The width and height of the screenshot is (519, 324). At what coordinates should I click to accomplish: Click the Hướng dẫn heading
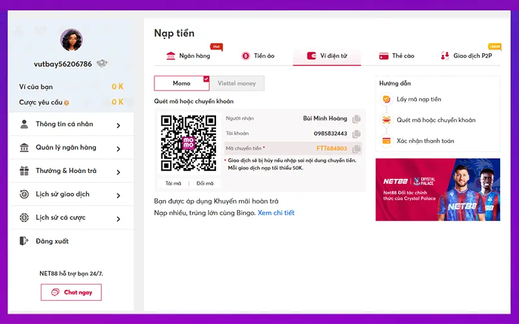point(395,84)
